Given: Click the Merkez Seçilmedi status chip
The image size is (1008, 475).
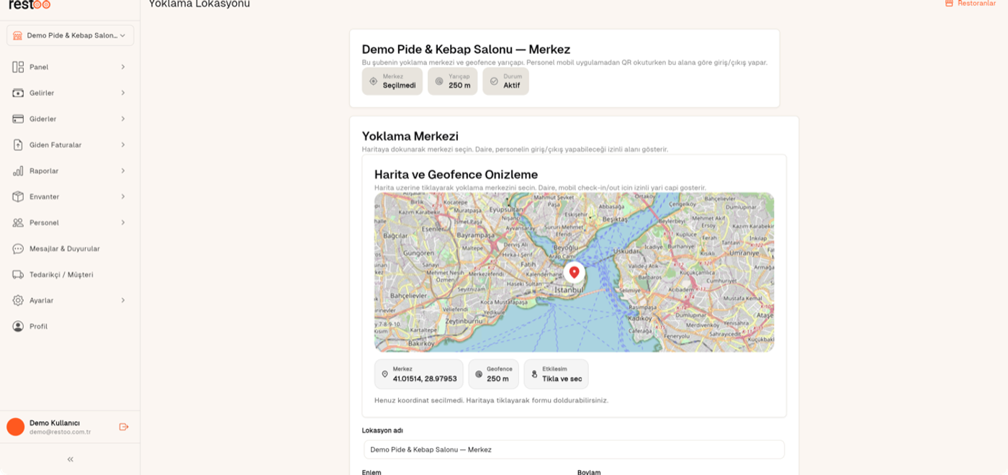Looking at the screenshot, I should (392, 81).
